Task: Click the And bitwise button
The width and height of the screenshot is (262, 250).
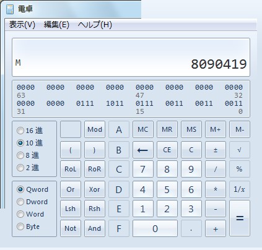Action: 95,228
